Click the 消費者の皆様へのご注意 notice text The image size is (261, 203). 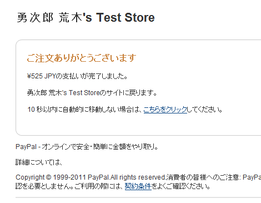[x=203, y=177]
